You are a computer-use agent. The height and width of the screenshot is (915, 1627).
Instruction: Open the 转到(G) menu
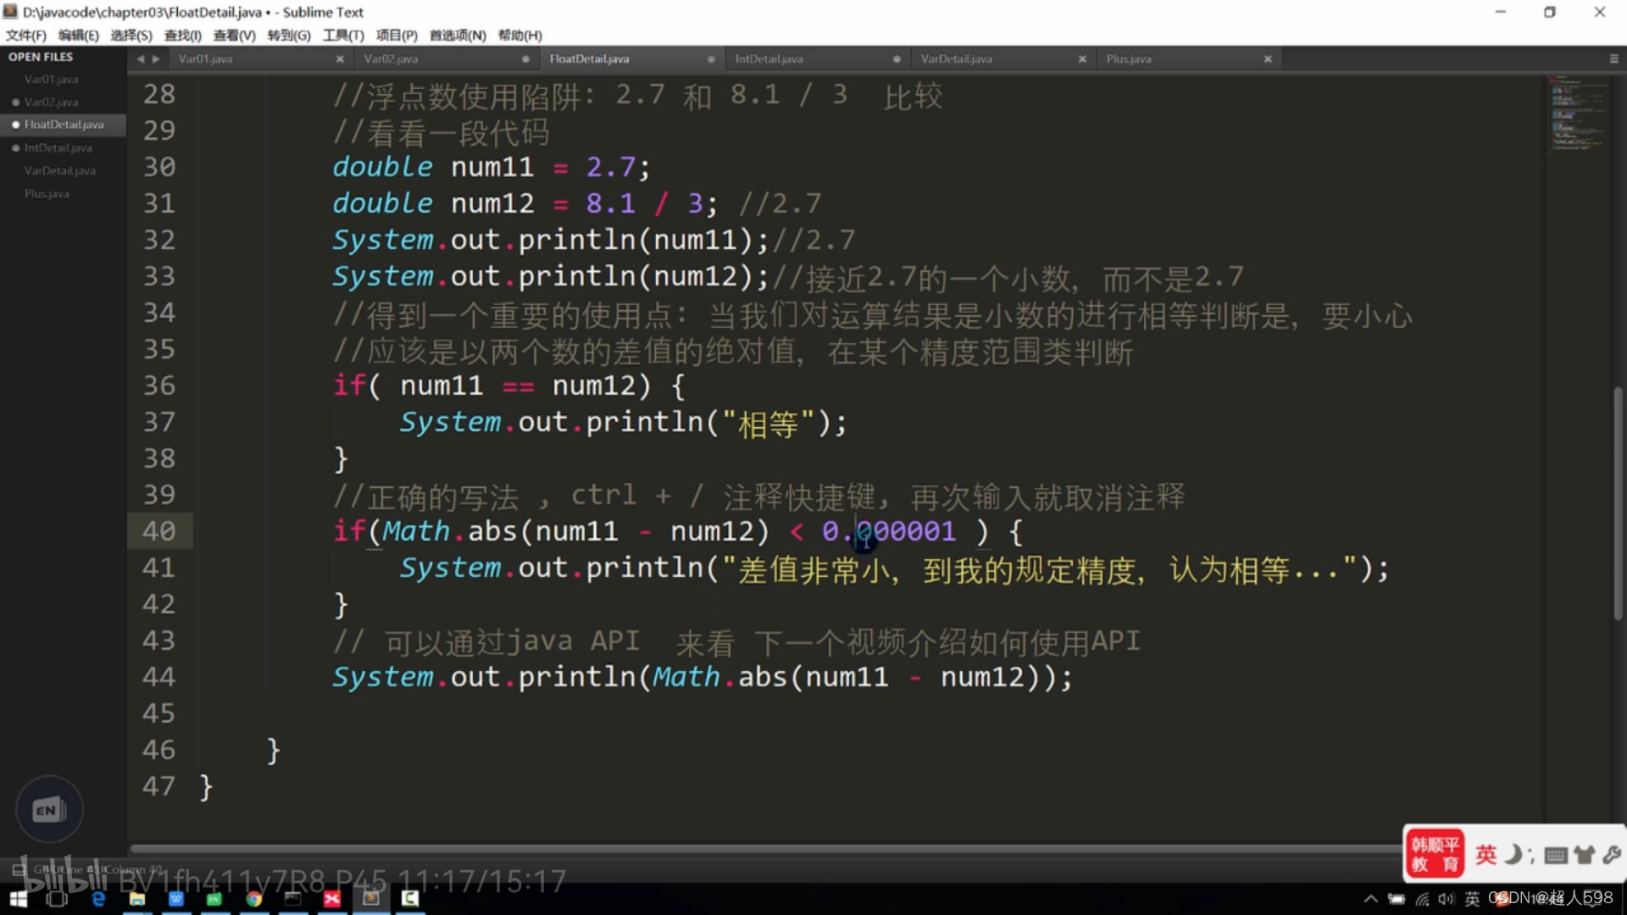pos(289,35)
